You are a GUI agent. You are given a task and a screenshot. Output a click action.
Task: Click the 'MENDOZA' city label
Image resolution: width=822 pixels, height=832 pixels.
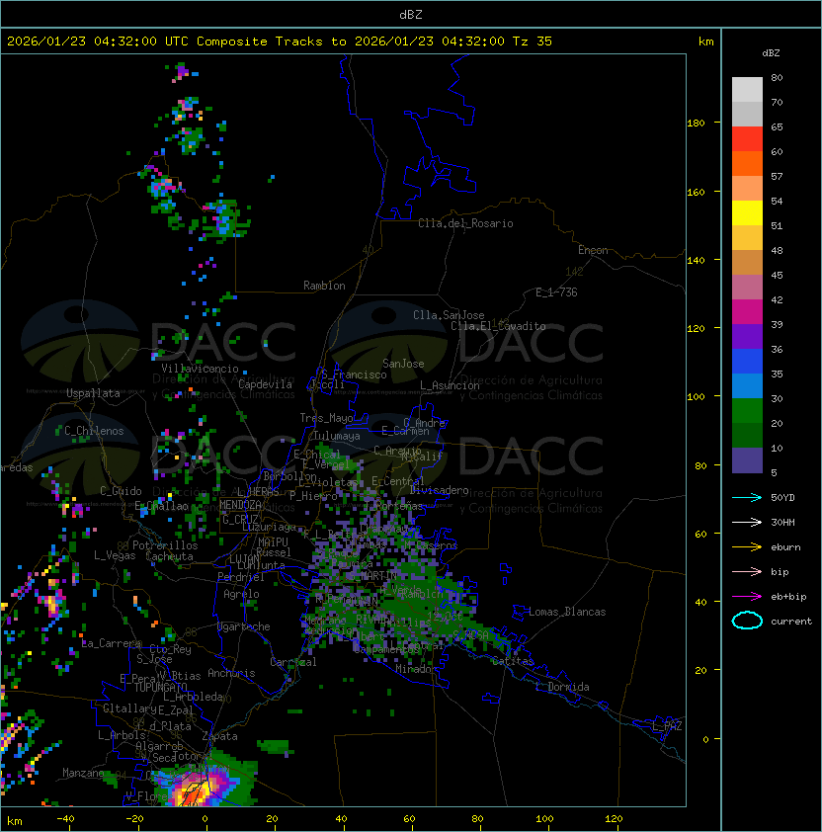point(240,505)
